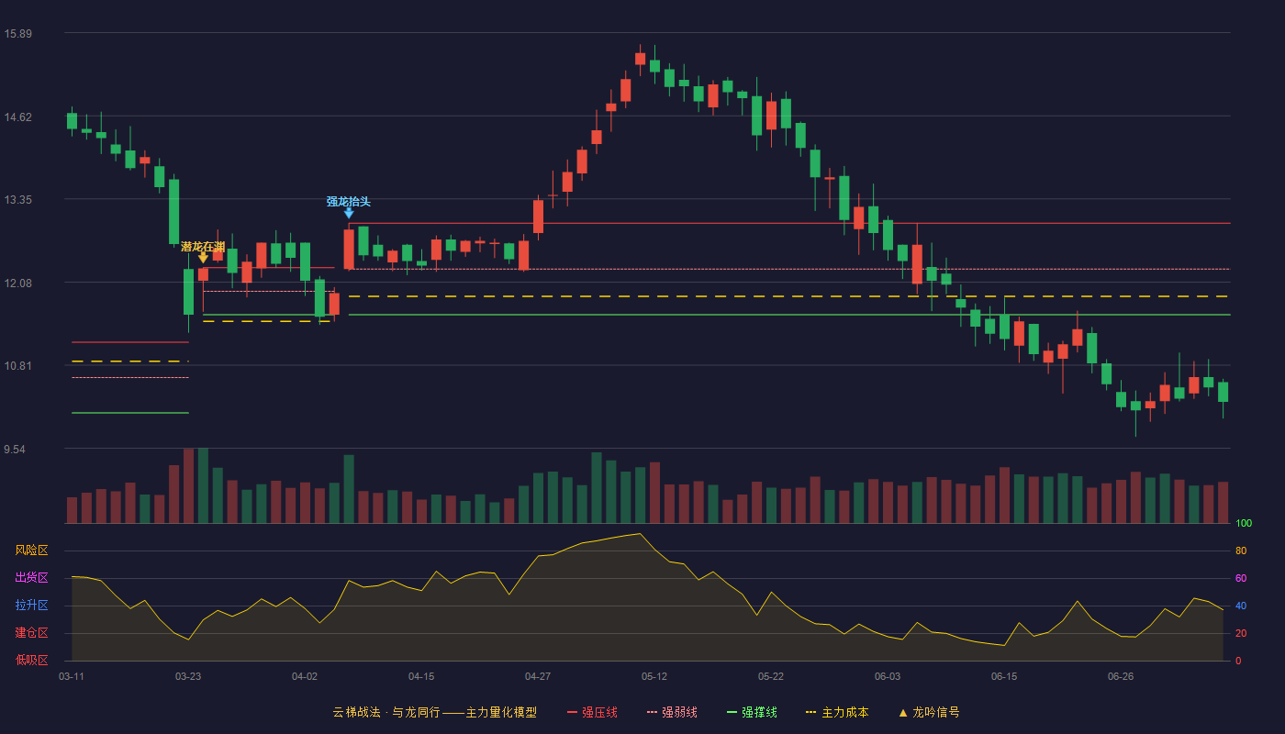The image size is (1285, 734).
Task: Select the 建仓区 zone label
Action: 31,633
